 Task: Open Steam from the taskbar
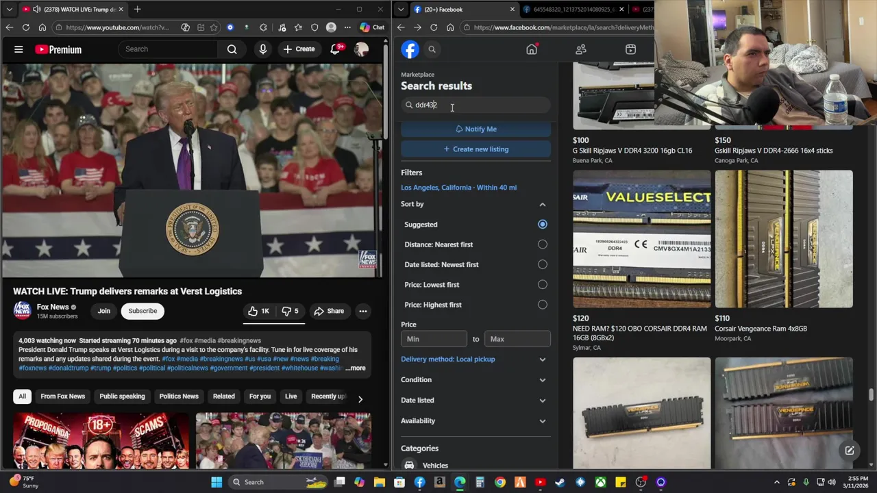tap(560, 482)
